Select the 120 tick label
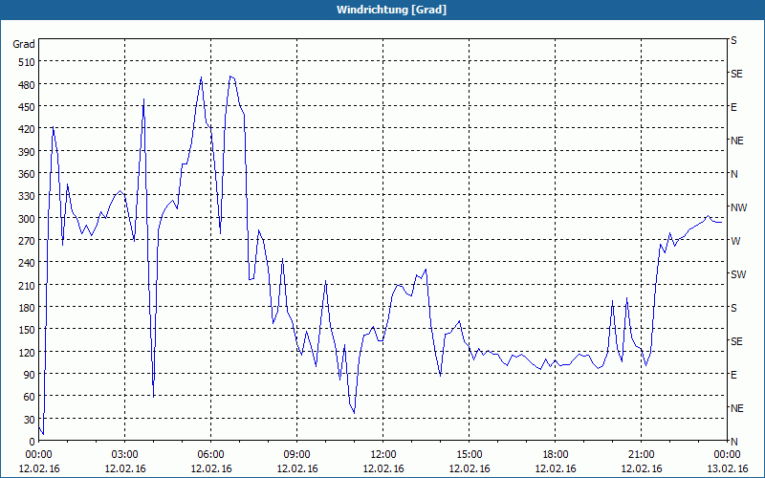 [x=27, y=352]
